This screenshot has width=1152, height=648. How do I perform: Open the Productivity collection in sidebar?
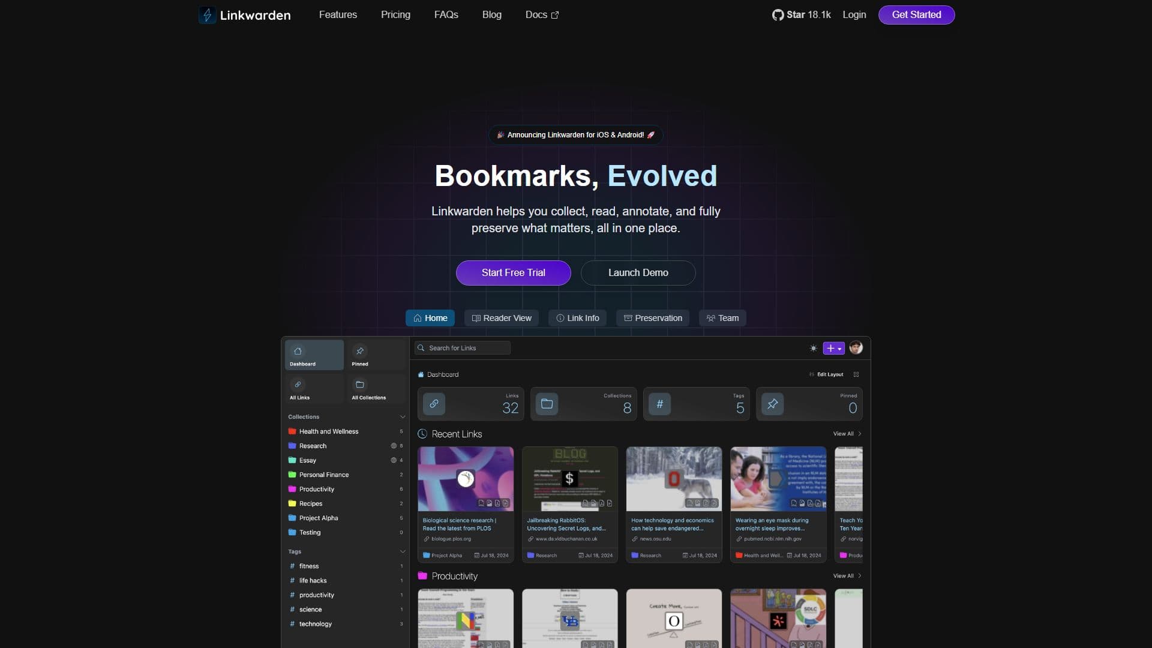click(345, 489)
